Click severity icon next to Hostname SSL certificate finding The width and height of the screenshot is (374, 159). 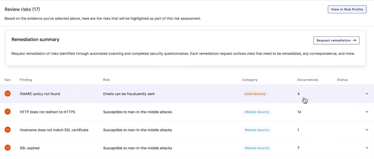pos(7,130)
